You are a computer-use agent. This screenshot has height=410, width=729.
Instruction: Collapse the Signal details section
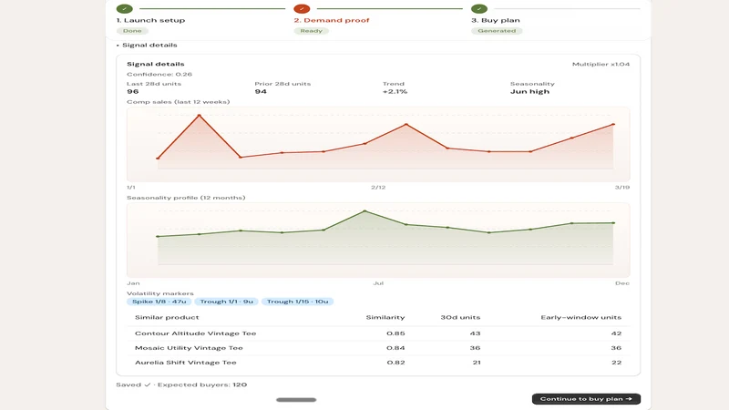(147, 45)
